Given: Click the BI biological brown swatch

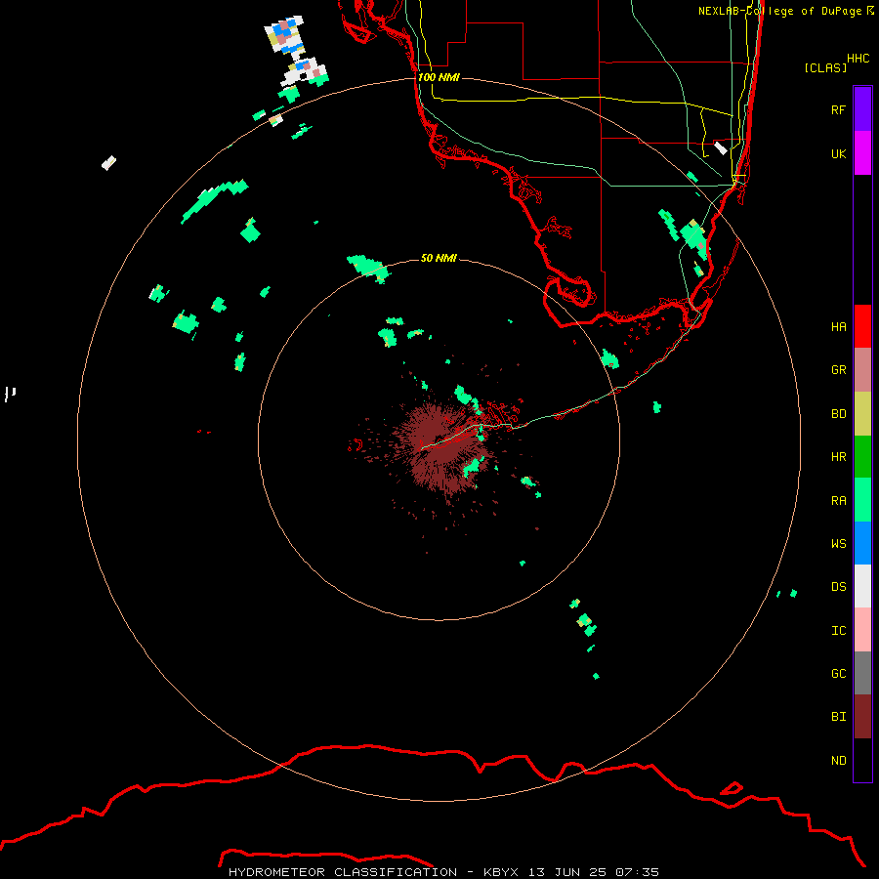Looking at the screenshot, I should click(x=862, y=717).
